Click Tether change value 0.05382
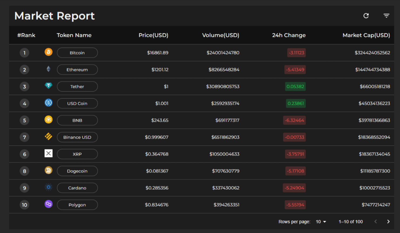Viewport: 400px width, 233px height. (295, 87)
